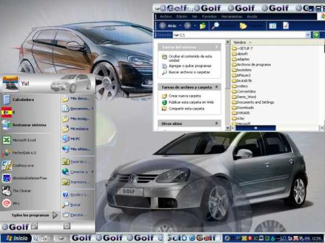Open the address bar dropdown

coord(308,35)
